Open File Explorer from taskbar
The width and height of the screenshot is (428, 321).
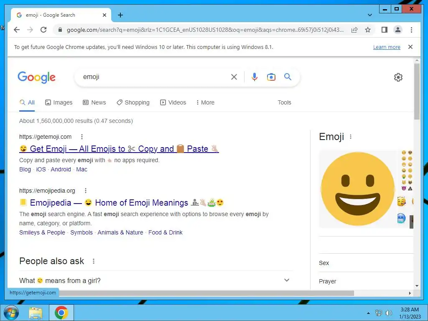pyautogui.click(x=36, y=313)
